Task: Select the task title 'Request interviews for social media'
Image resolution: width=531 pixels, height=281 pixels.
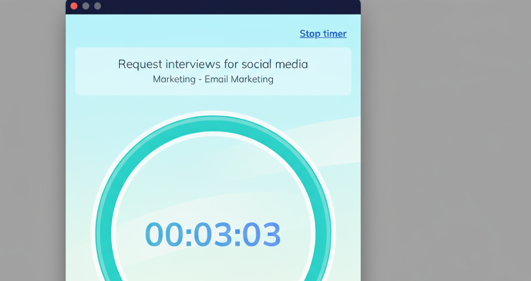Action: [x=213, y=64]
